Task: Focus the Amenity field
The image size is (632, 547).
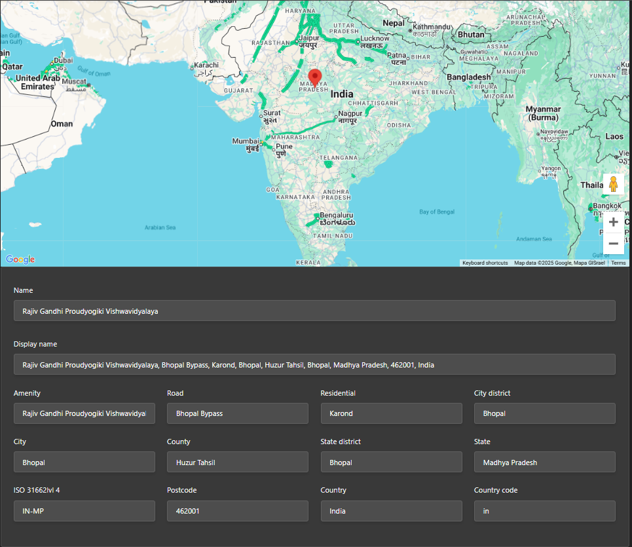Action: (x=84, y=413)
